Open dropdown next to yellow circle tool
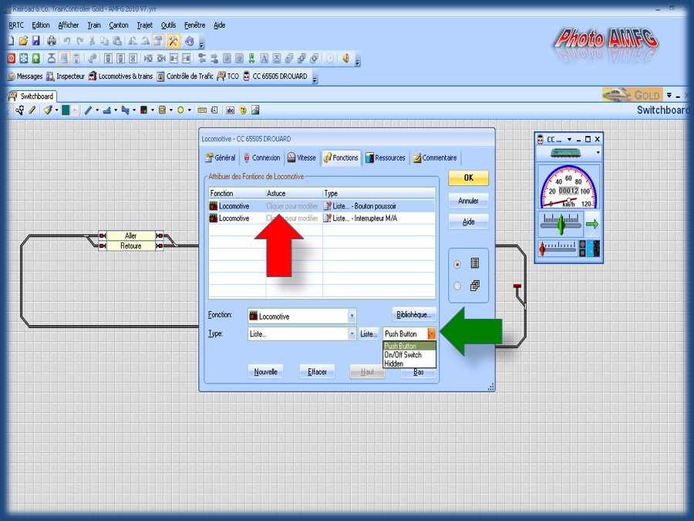The height and width of the screenshot is (521, 694). (x=190, y=110)
